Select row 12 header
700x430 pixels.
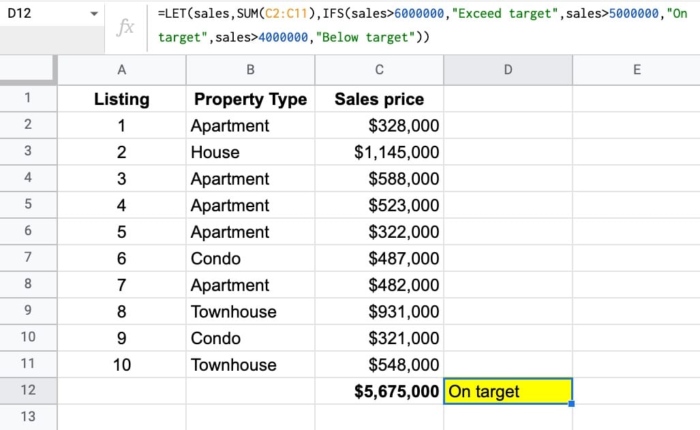point(28,391)
